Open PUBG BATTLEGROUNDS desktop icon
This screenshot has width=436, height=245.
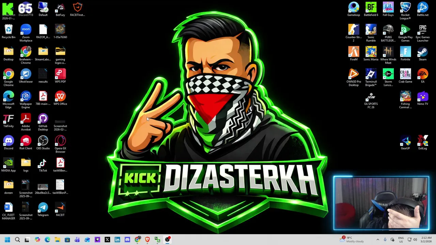tap(388, 33)
